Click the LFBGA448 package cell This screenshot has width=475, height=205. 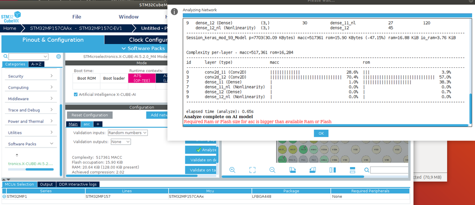point(291,196)
